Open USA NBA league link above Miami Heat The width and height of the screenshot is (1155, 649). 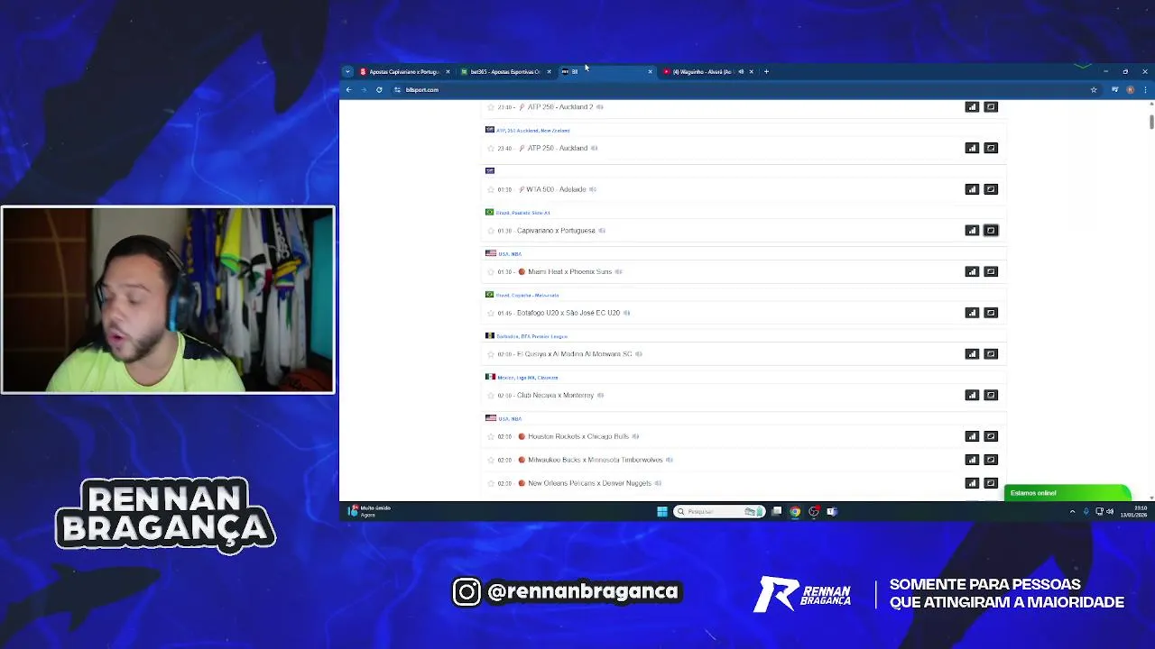[x=510, y=254]
